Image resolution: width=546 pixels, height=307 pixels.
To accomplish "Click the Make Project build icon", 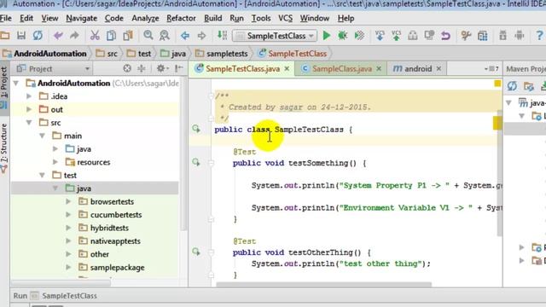I will 222,36.
